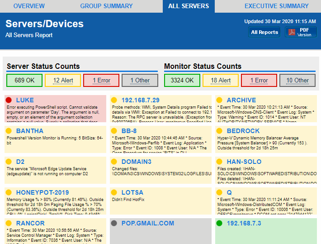Show the 12 Alert servers
Screen dimensions: 321x244
63,80
